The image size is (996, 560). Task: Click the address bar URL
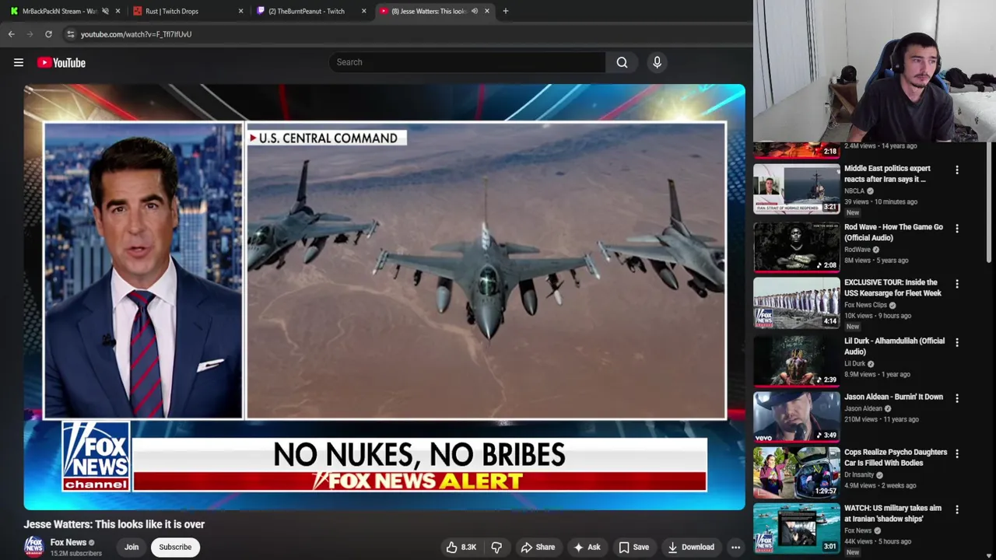click(136, 34)
